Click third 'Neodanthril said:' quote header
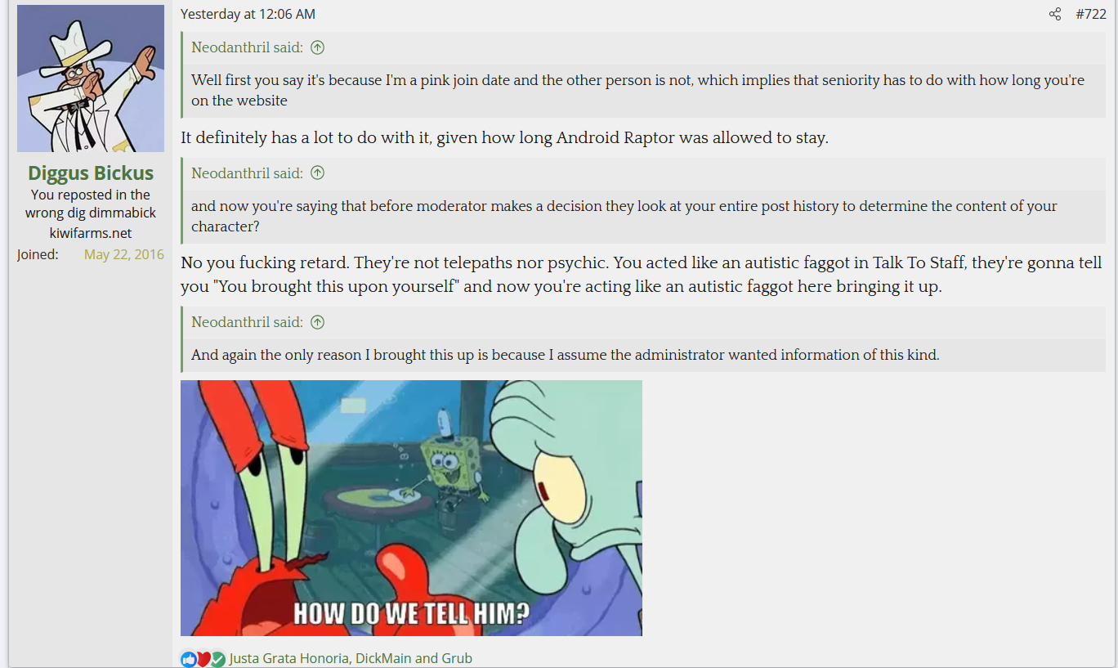The image size is (1118, 668). coord(247,322)
